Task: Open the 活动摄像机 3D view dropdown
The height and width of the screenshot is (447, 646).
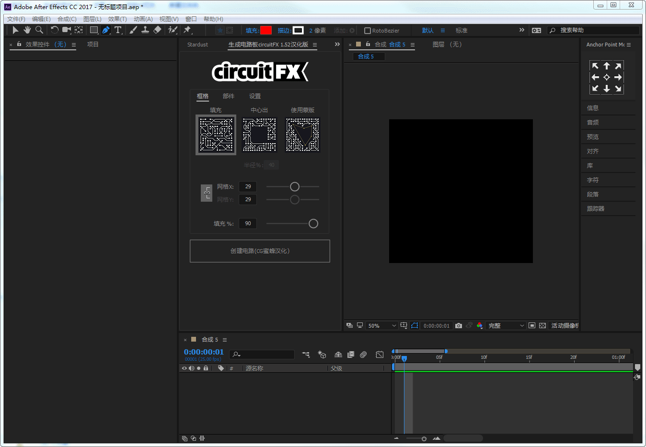Action: pos(564,326)
